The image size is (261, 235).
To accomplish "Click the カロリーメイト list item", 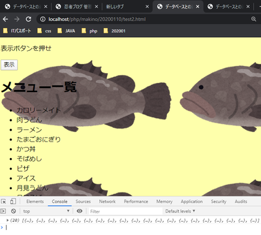I will pyautogui.click(x=38, y=110).
